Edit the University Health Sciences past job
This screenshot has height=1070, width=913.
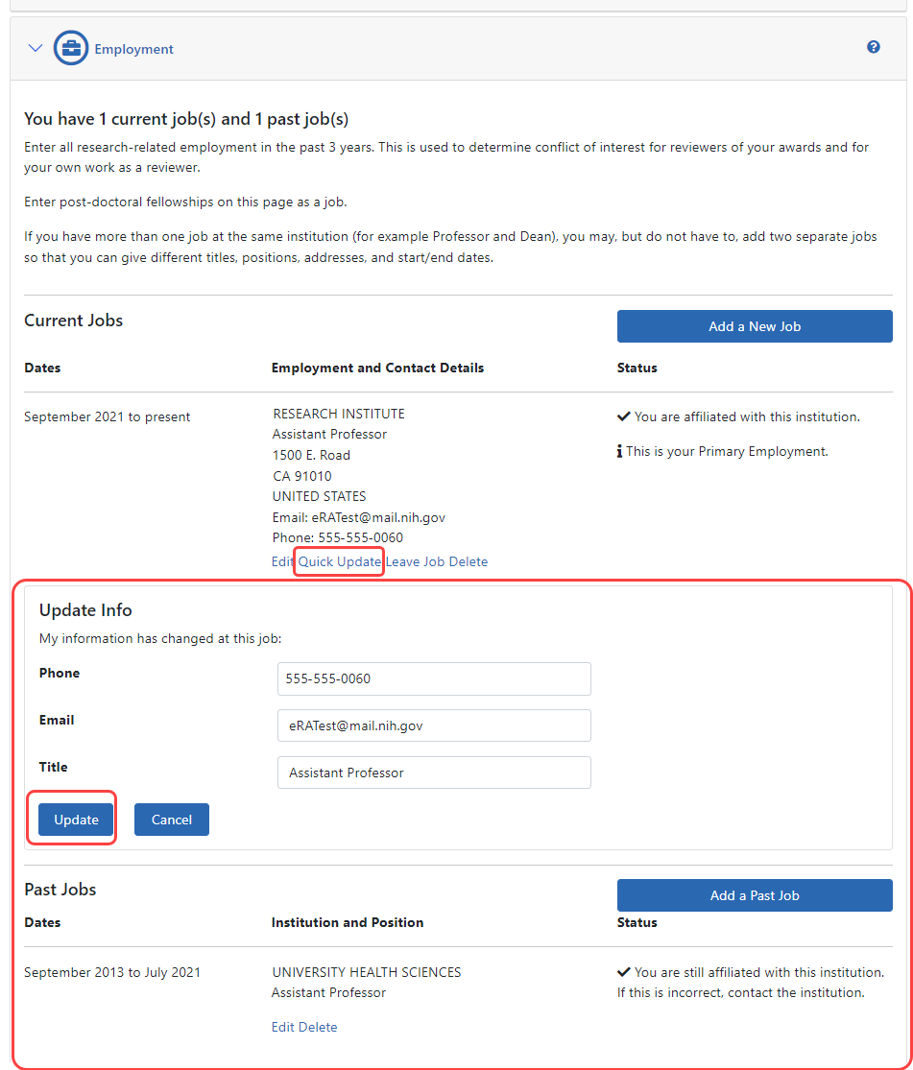click(282, 1027)
